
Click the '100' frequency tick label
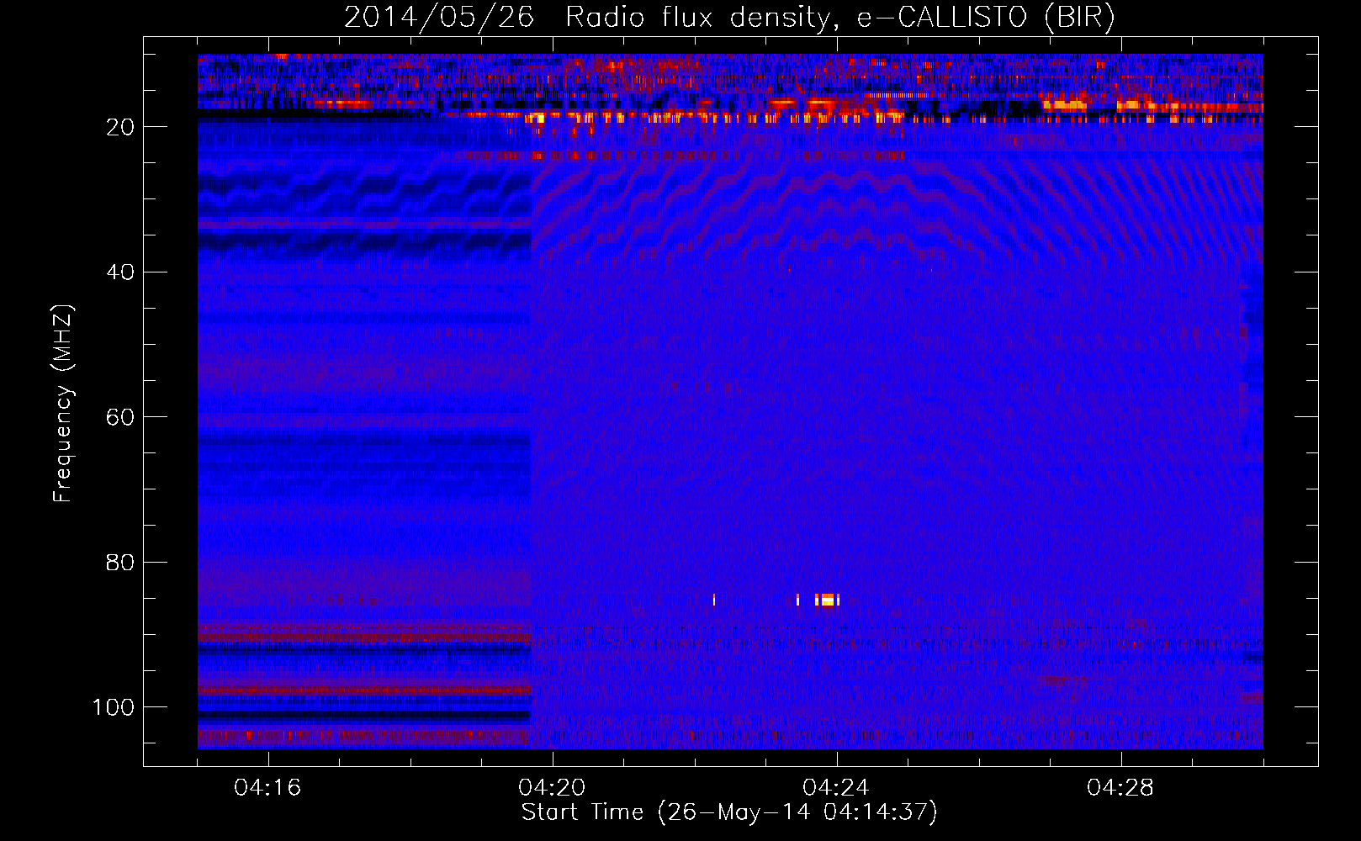(x=114, y=707)
